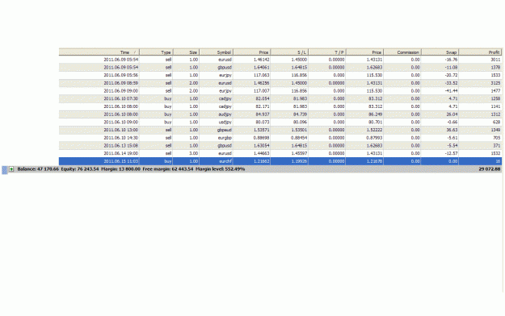Click the current price 1.52222
Screen dimensions: 505x316
[374, 131]
